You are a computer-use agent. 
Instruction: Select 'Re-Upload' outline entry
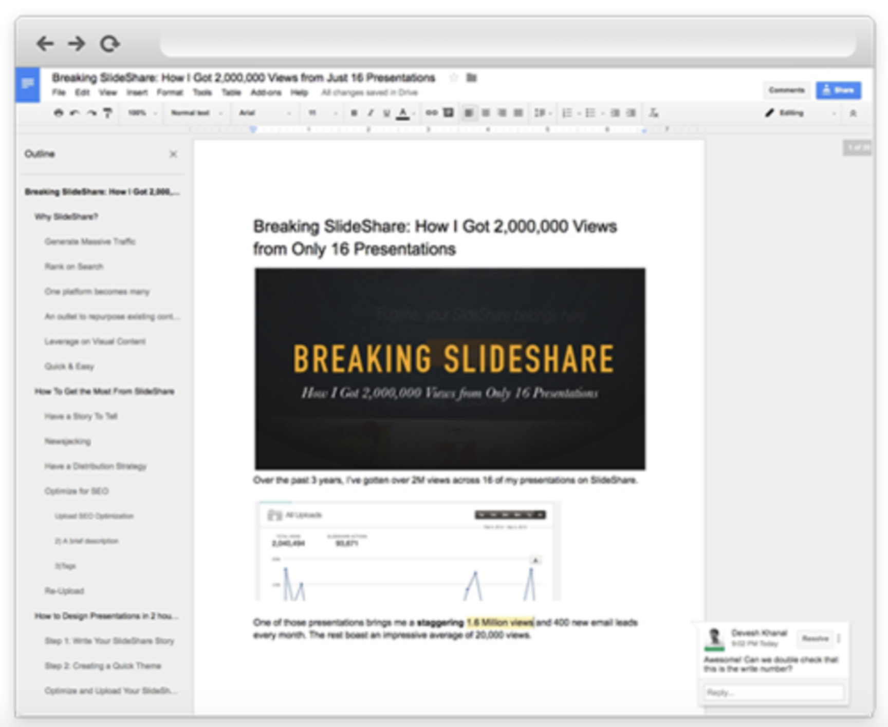click(x=64, y=591)
